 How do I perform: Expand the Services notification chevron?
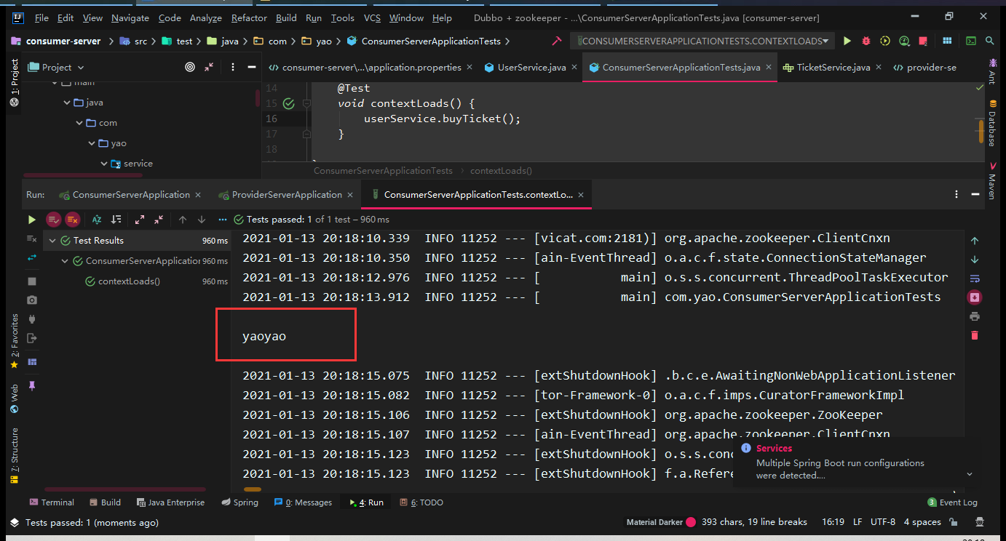969,474
